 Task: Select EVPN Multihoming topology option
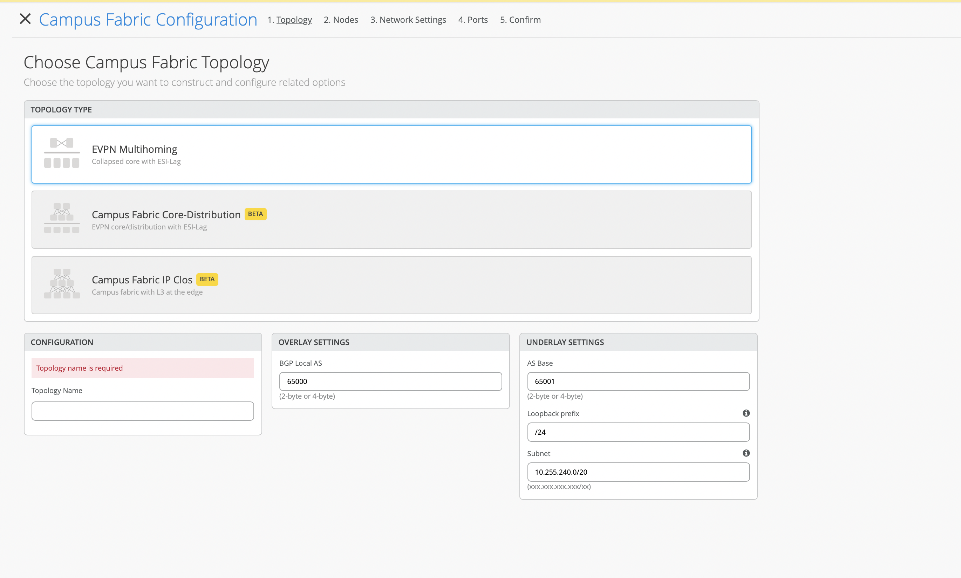391,154
